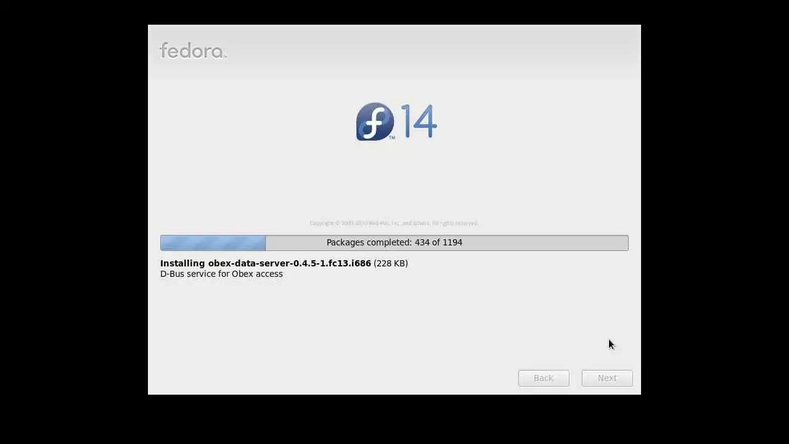Click the Next button

[x=607, y=378]
